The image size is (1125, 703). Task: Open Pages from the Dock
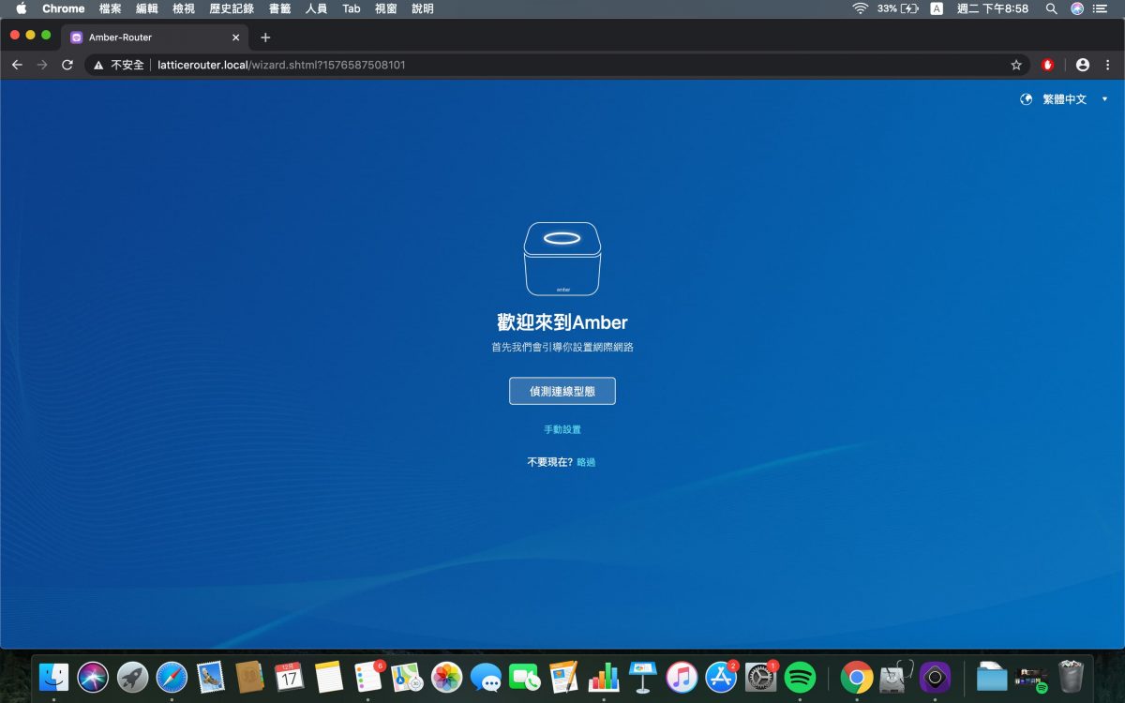click(x=564, y=676)
